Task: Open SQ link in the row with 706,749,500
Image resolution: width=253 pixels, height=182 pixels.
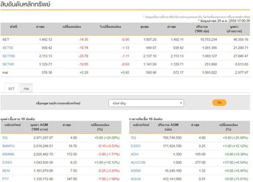Action: click(133, 138)
